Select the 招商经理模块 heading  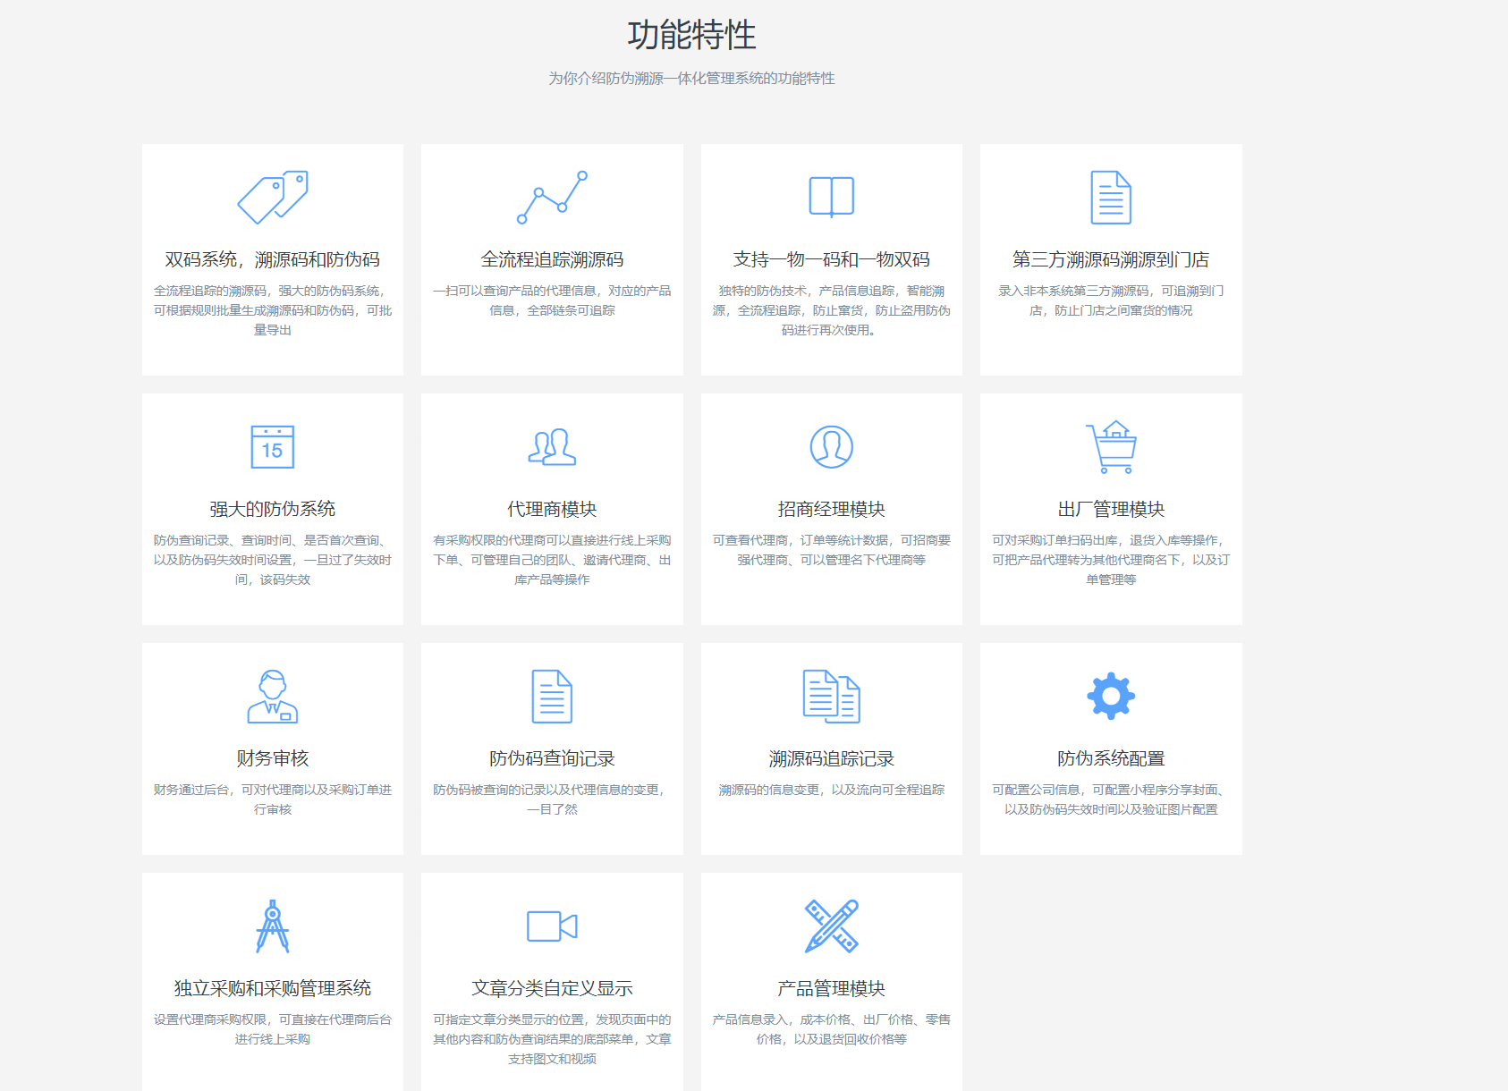[x=832, y=509]
